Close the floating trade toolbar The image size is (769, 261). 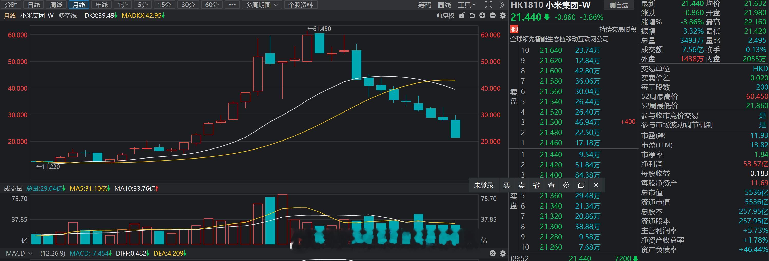[596, 185]
